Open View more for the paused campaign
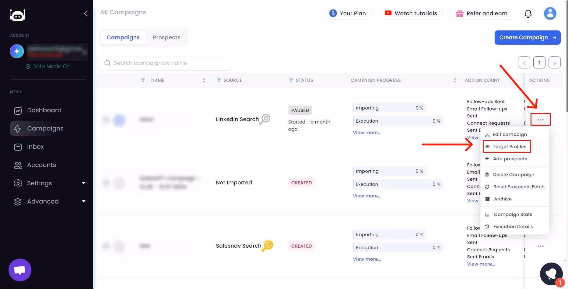The width and height of the screenshot is (568, 289). [x=367, y=132]
